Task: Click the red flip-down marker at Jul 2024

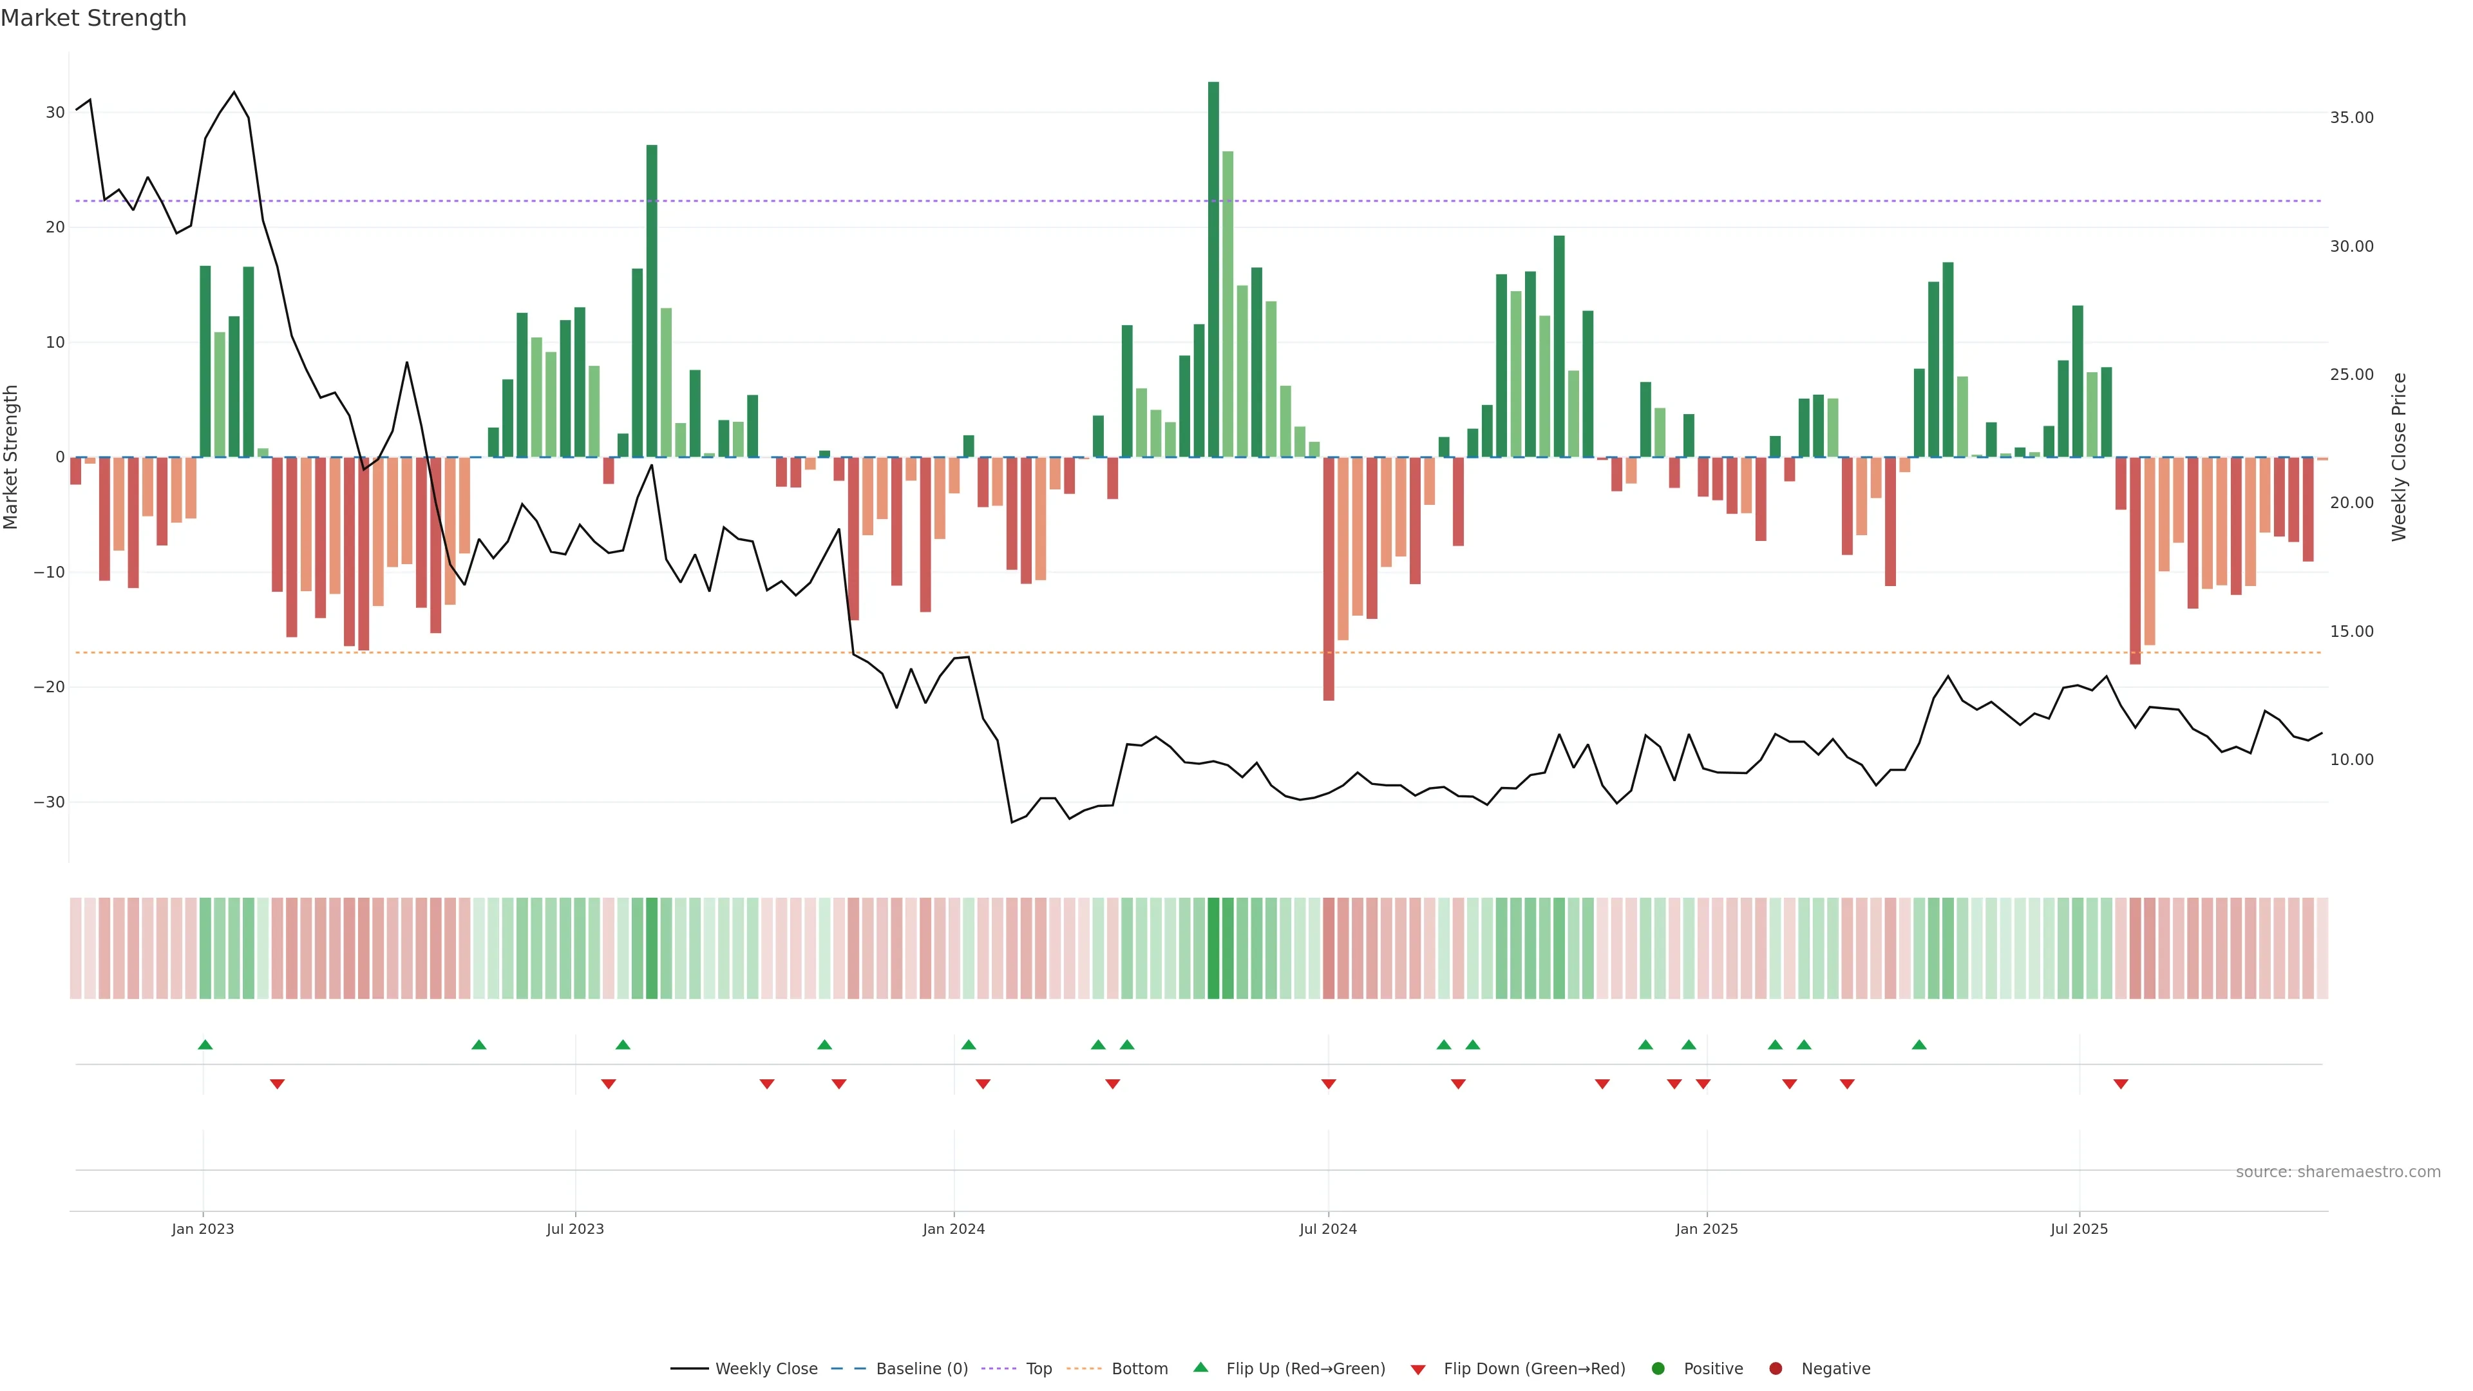Action: pos(1329,1084)
